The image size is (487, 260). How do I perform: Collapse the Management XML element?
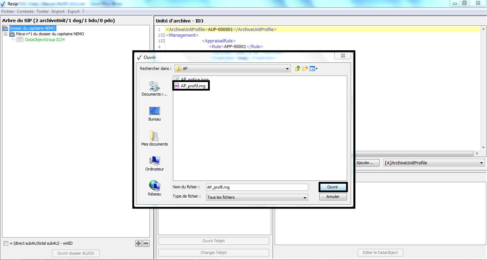tap(163, 35)
